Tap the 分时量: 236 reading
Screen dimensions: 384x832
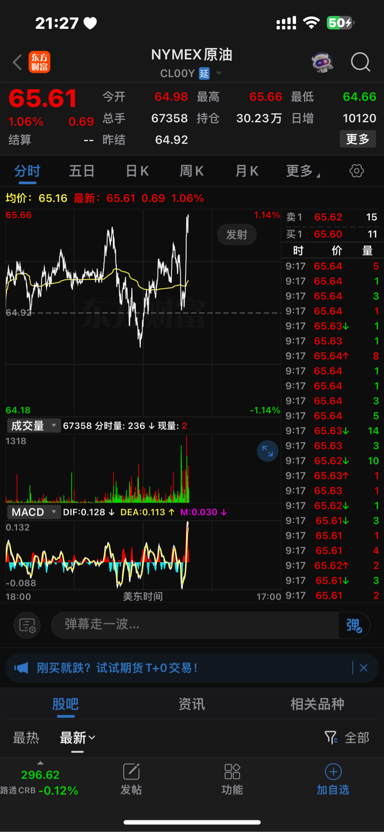point(124,426)
